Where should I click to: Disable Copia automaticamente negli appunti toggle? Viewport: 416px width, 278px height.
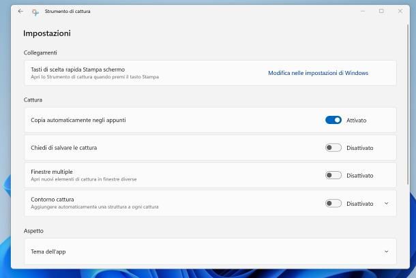333,120
